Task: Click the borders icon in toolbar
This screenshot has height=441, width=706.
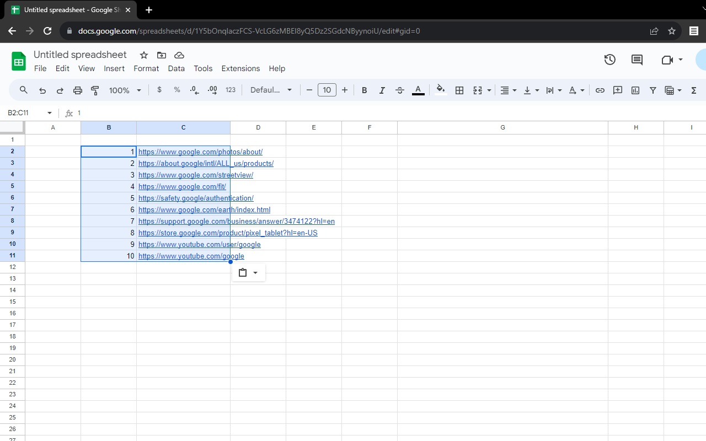Action: coord(459,90)
